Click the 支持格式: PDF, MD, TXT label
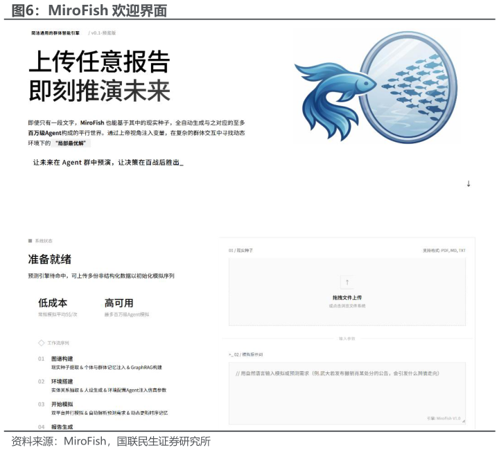Viewport: 499px width, 450px height. pos(444,251)
